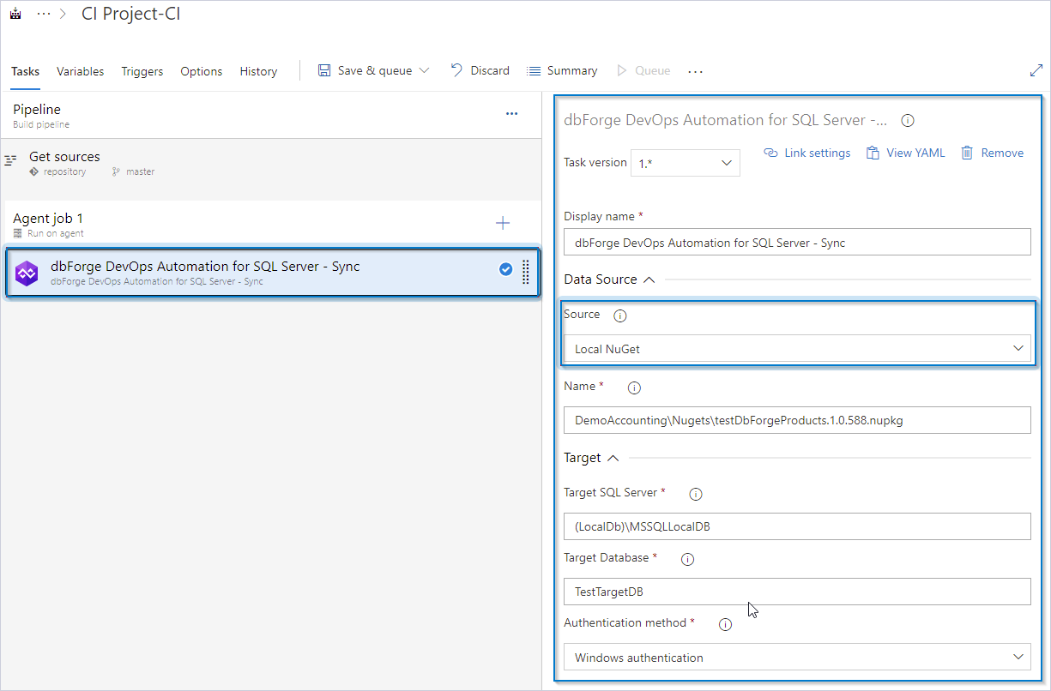Click the Run on agent label

[x=56, y=233]
